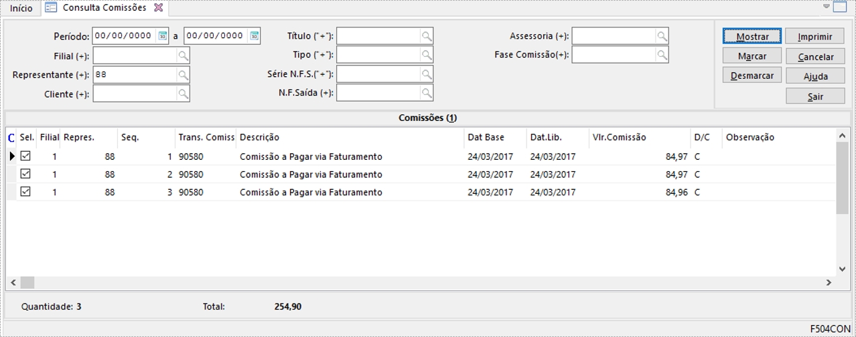Click the grid horizontal scrollbar left arrow
Image resolution: width=856 pixels, height=337 pixels.
13,283
